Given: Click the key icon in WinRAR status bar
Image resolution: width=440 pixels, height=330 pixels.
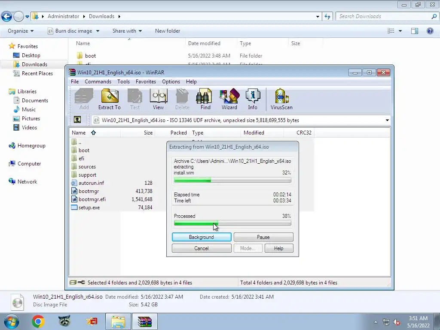Looking at the screenshot, I should point(81,282).
